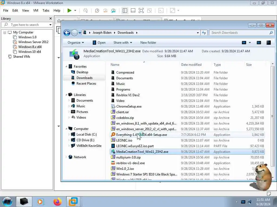This screenshot has height=207, width=277.
Task: Open the media player taskbar icon
Action: pyautogui.click(x=40, y=202)
